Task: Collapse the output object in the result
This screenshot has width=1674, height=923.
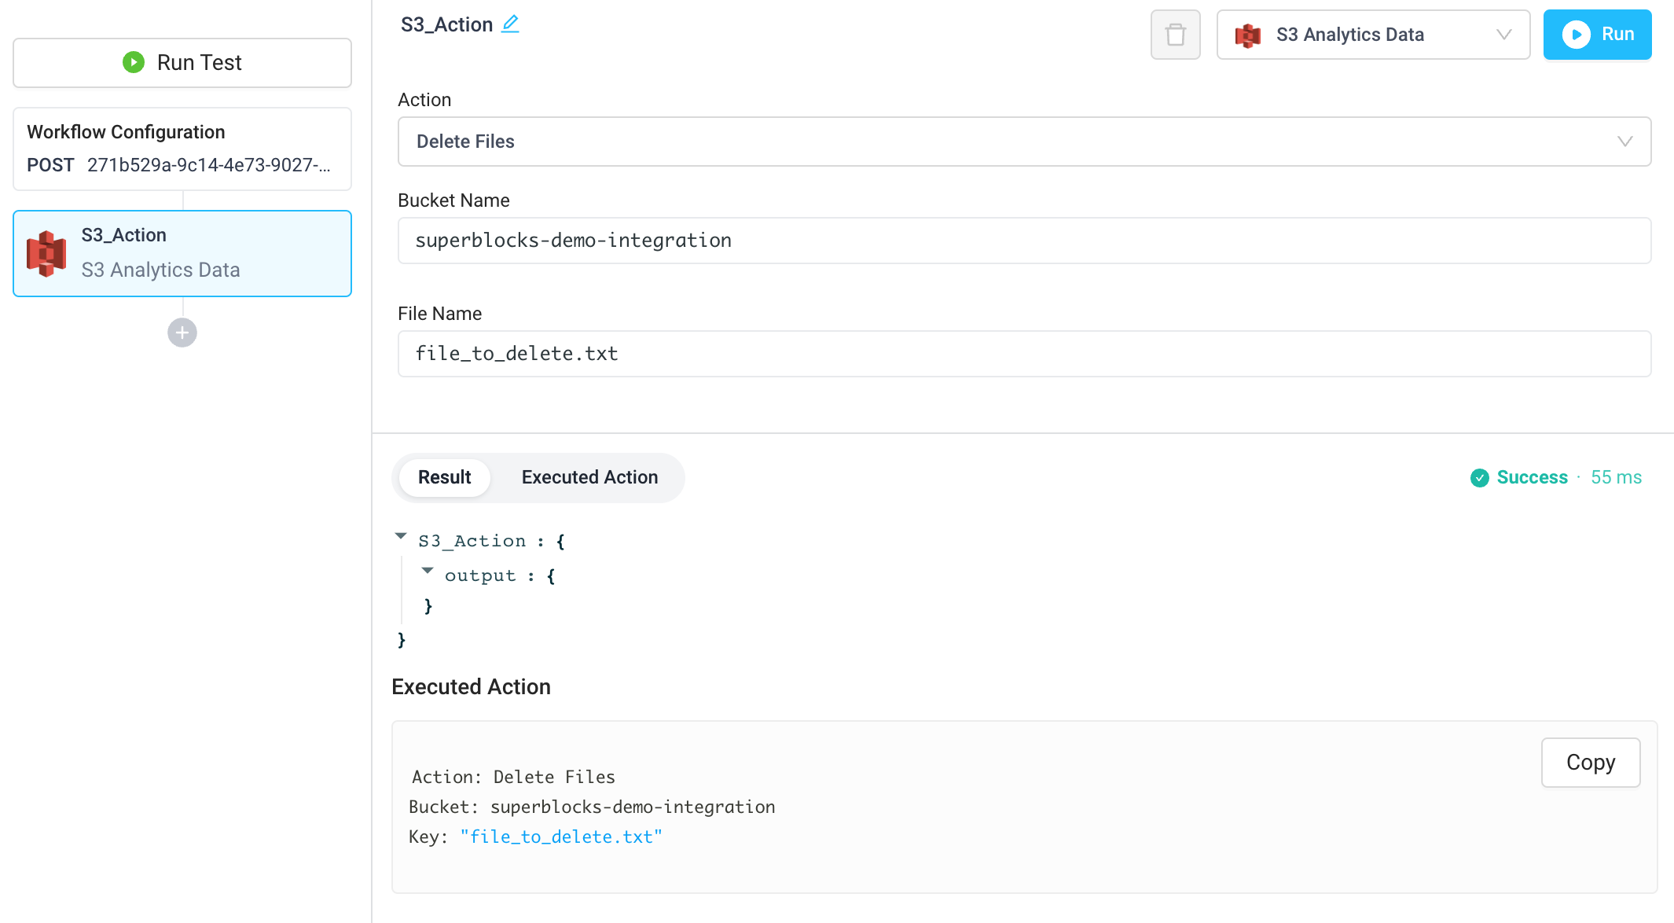Action: tap(427, 571)
